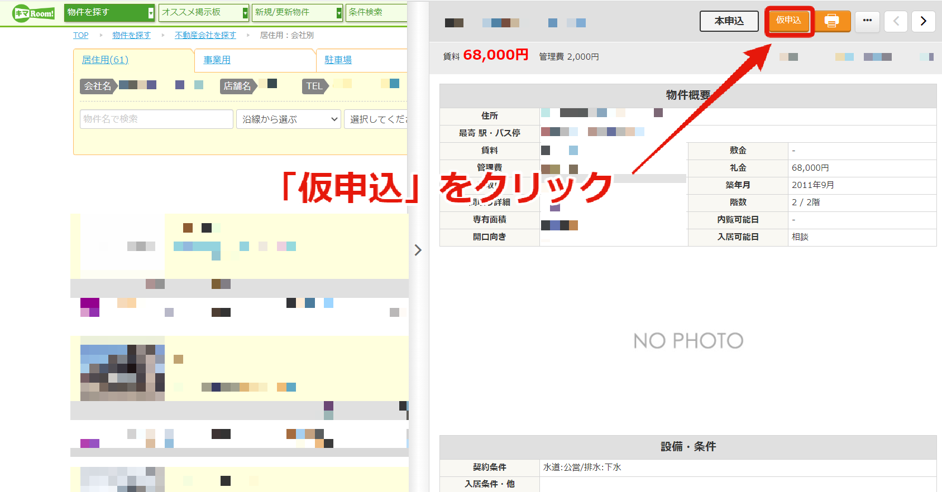Click the 本申込 button
942x492 pixels.
click(729, 21)
